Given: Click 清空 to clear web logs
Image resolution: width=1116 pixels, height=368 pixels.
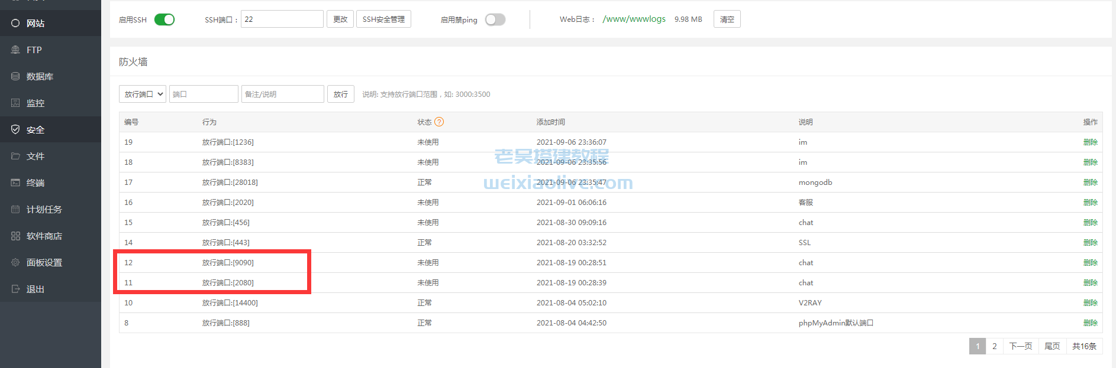Looking at the screenshot, I should click(727, 19).
